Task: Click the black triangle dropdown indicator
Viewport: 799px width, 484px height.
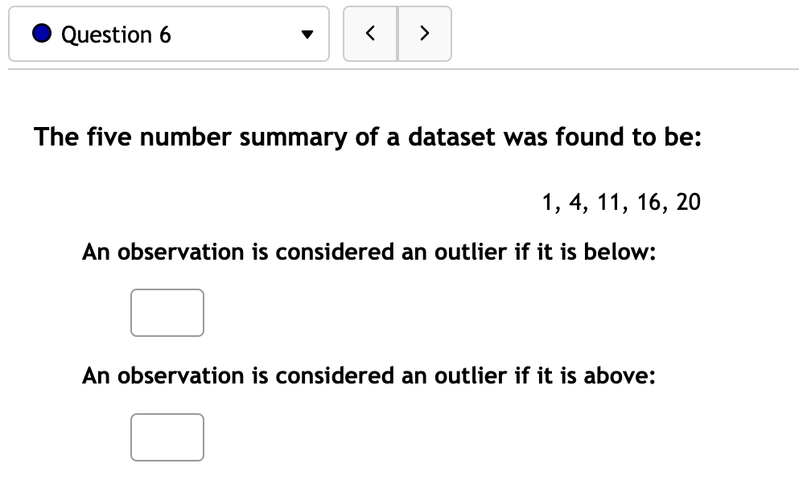Action: [x=307, y=33]
